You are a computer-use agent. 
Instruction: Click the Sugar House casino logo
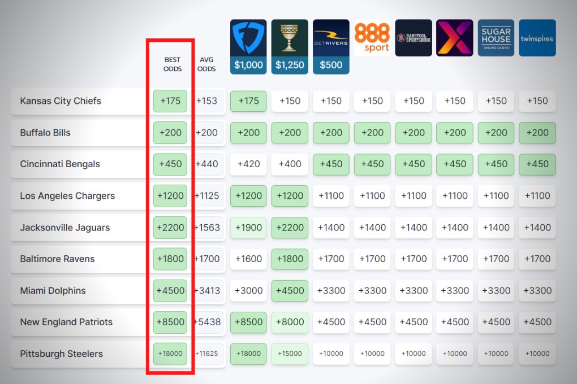pos(496,38)
